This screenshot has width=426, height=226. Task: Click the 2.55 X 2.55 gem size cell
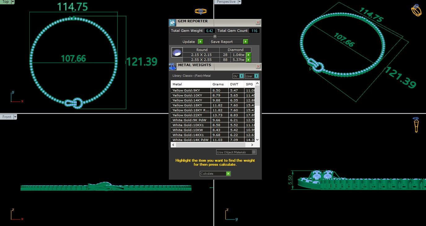click(201, 60)
